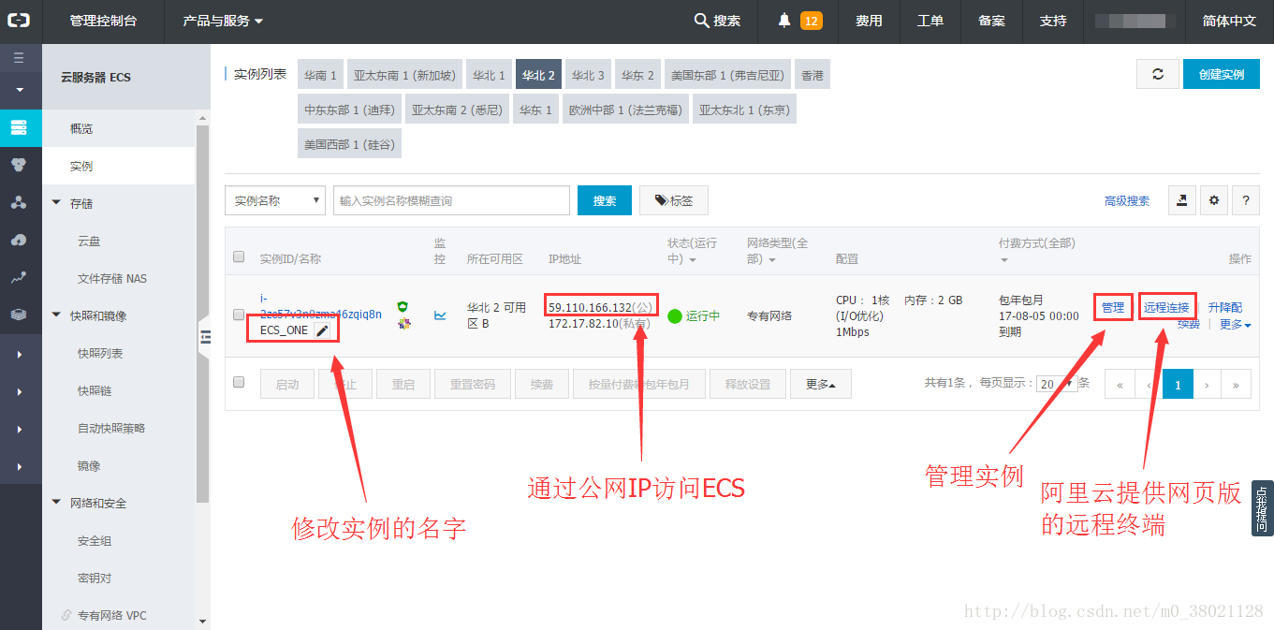Image resolution: width=1274 pixels, height=630 pixels.
Task: Open the 备案 top menu
Action: click(991, 21)
